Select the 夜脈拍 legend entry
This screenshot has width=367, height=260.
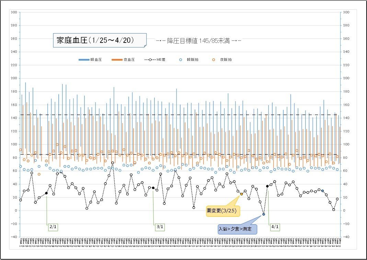pos(222,60)
